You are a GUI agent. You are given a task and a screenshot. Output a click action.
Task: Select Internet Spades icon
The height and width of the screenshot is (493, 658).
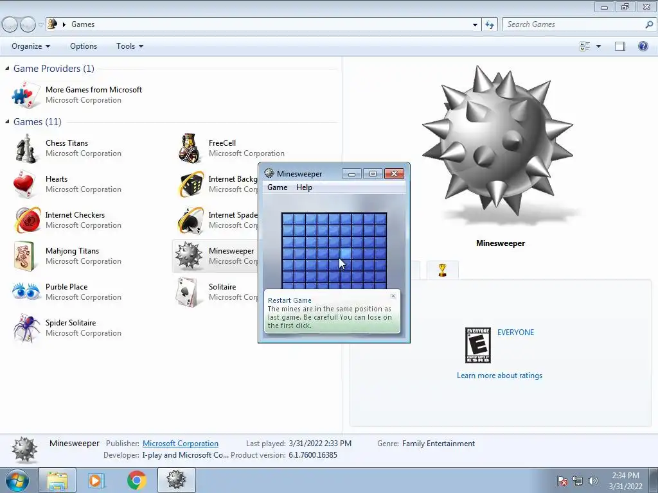(190, 220)
